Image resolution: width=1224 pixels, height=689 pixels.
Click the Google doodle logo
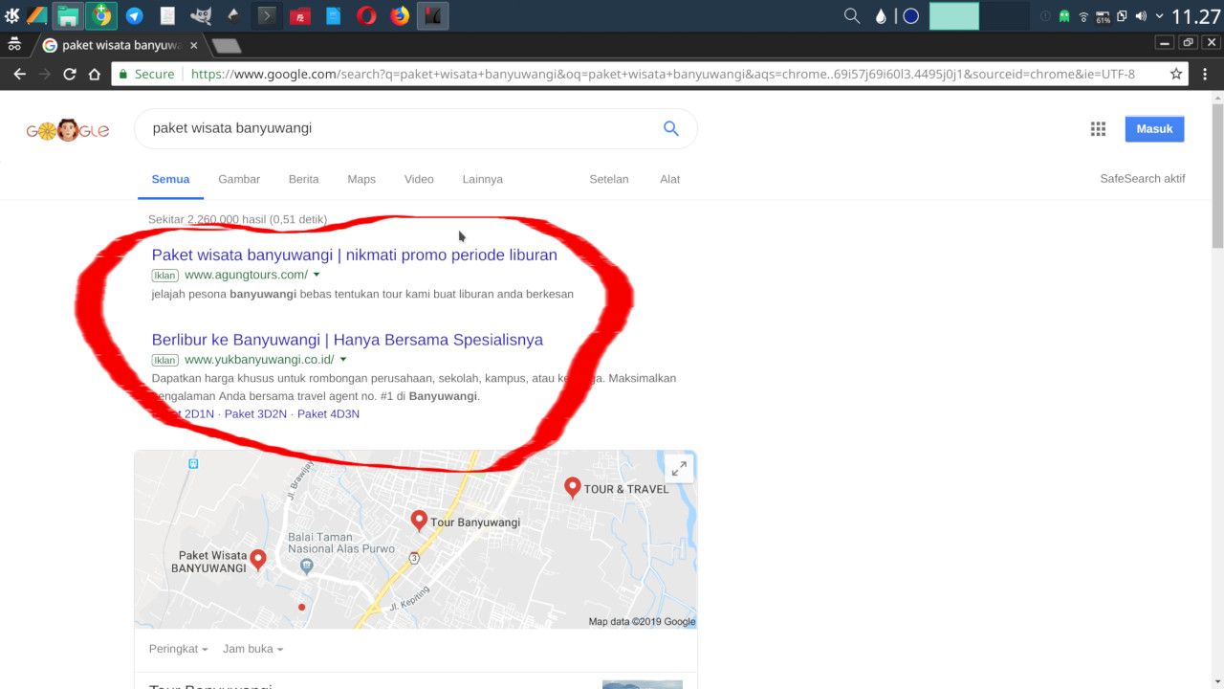pyautogui.click(x=67, y=130)
